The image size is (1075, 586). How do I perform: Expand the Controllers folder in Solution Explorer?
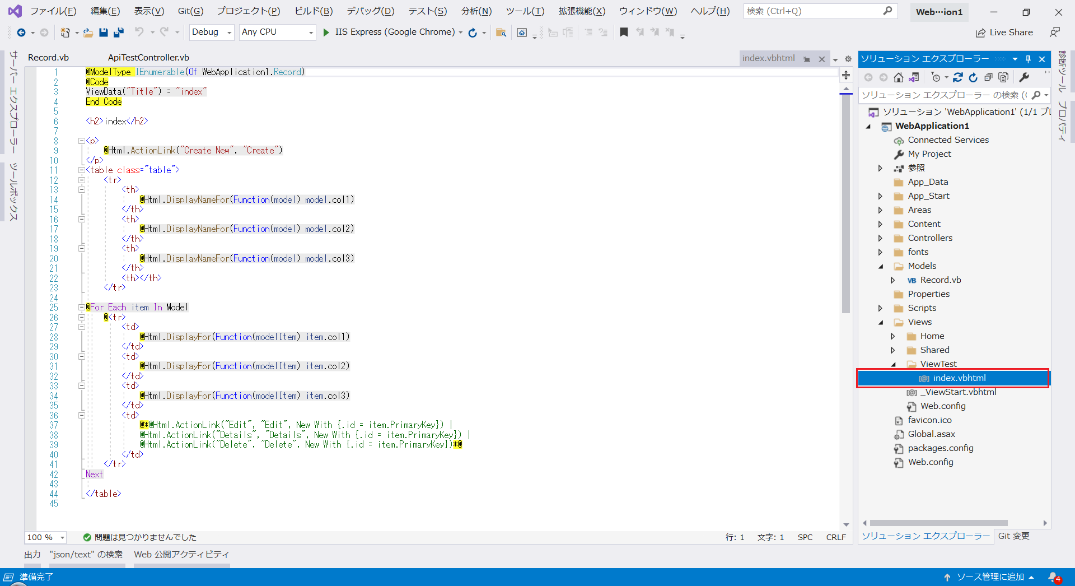(881, 238)
